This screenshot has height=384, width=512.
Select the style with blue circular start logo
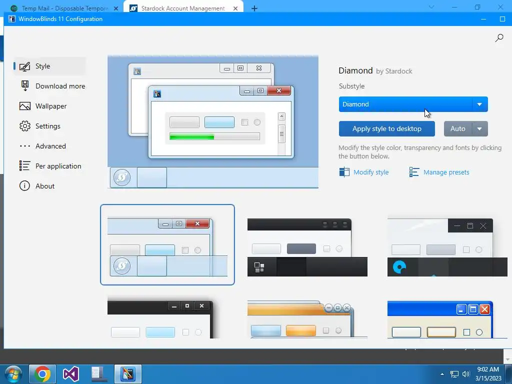pos(447,247)
